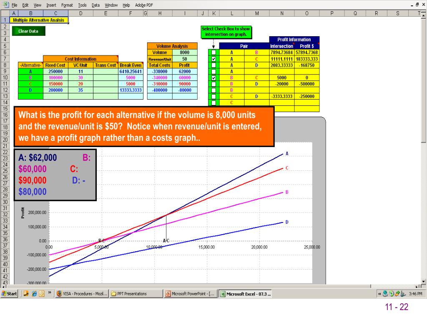
Task: Open the View menu
Action: pos(37,5)
